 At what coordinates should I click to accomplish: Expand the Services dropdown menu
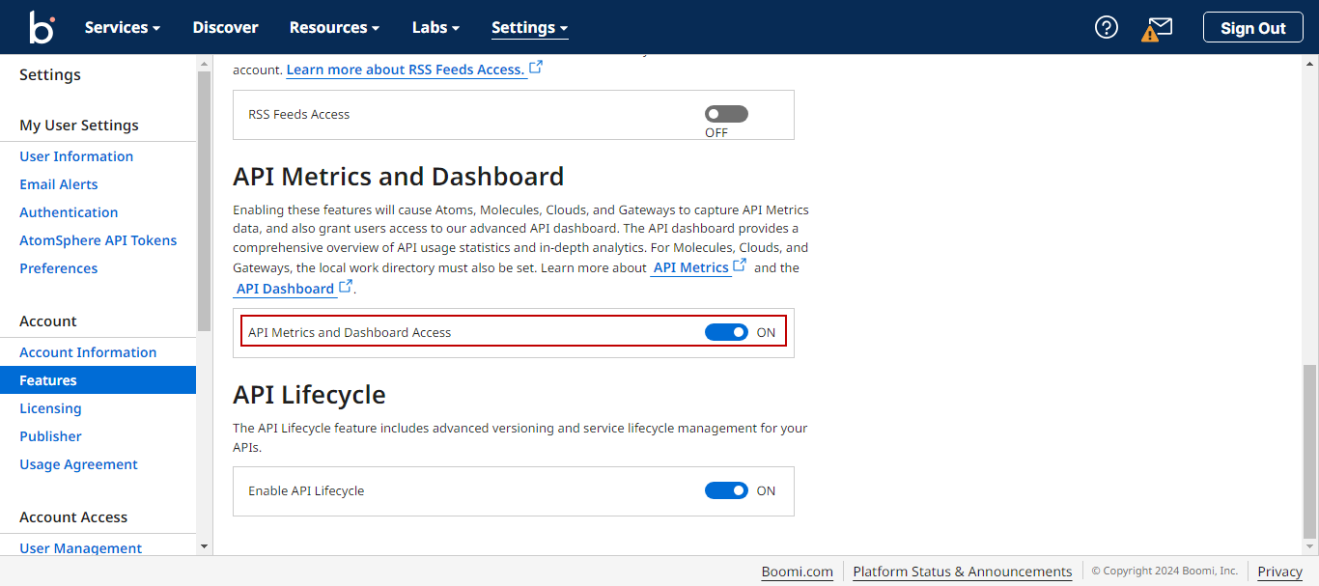123,27
